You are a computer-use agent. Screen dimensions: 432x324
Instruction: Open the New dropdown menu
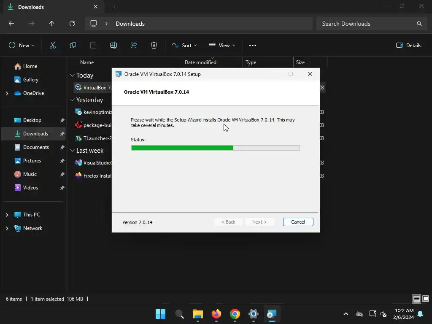[x=22, y=46]
